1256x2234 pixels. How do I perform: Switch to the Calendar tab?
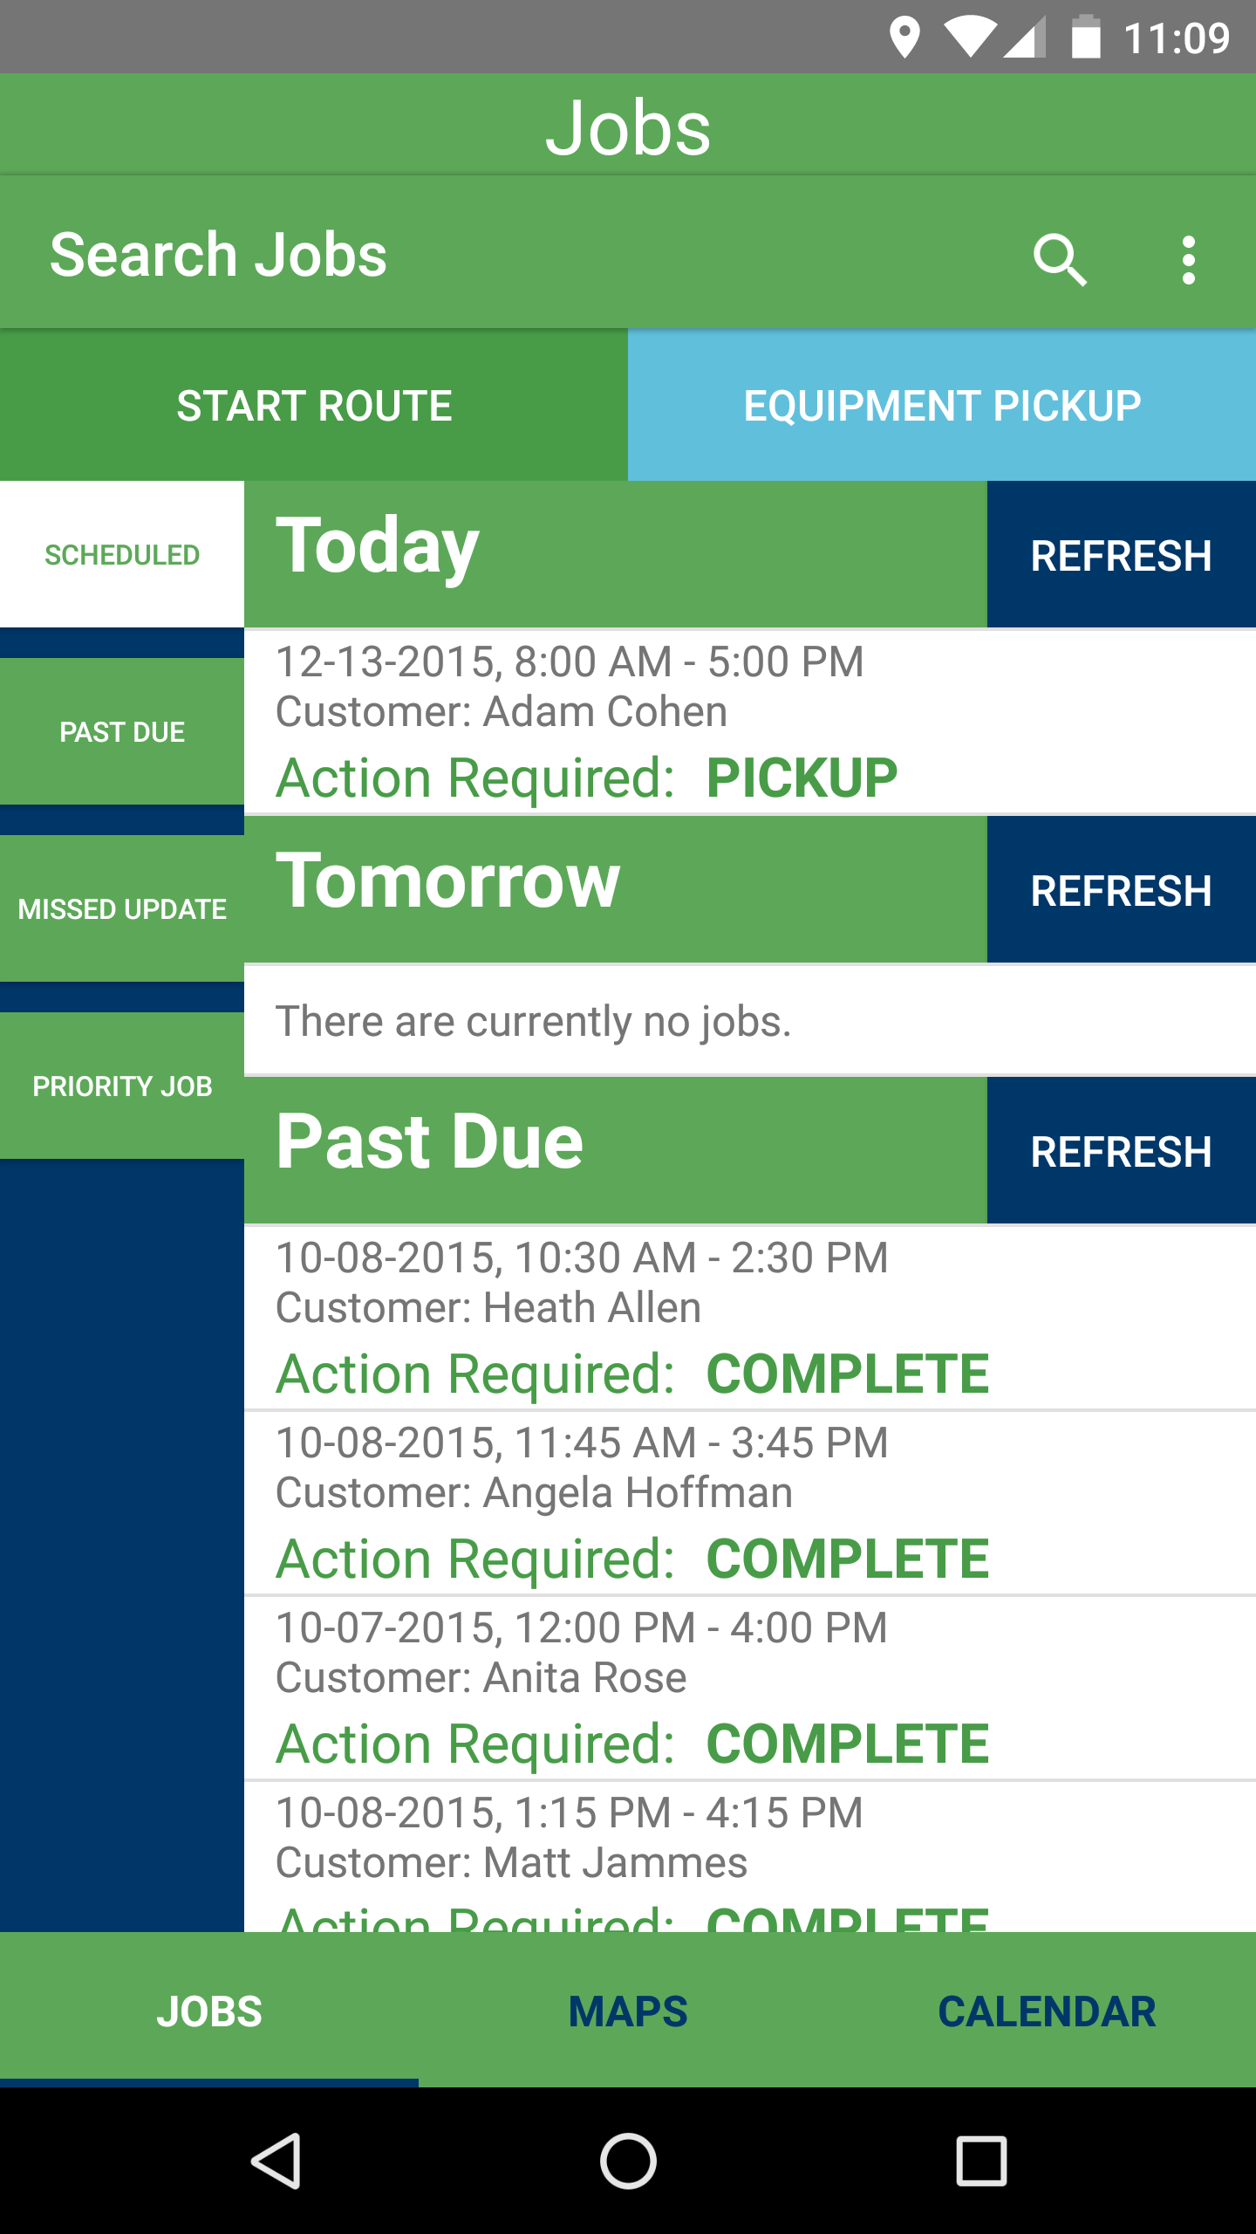pos(1047,2011)
